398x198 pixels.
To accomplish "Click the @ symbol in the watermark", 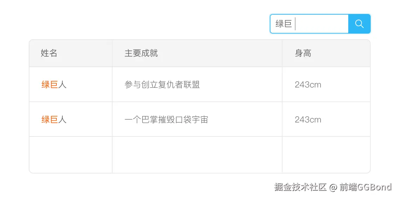I will 333,188.
